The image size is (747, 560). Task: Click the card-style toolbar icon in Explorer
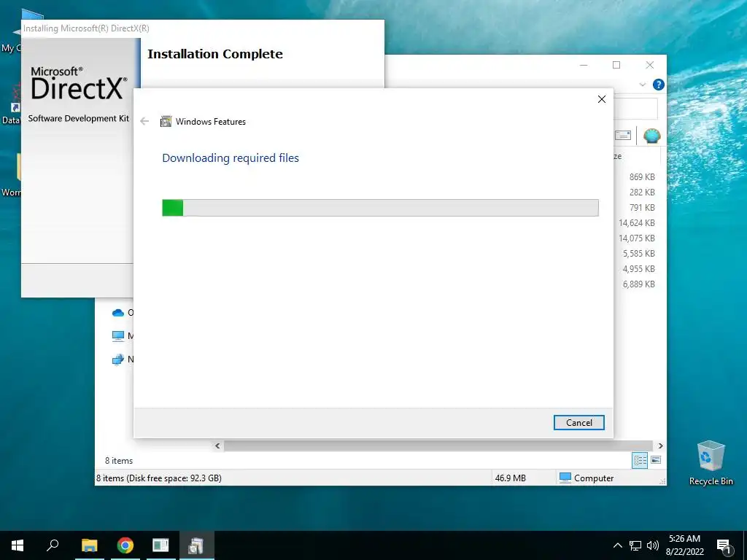623,136
